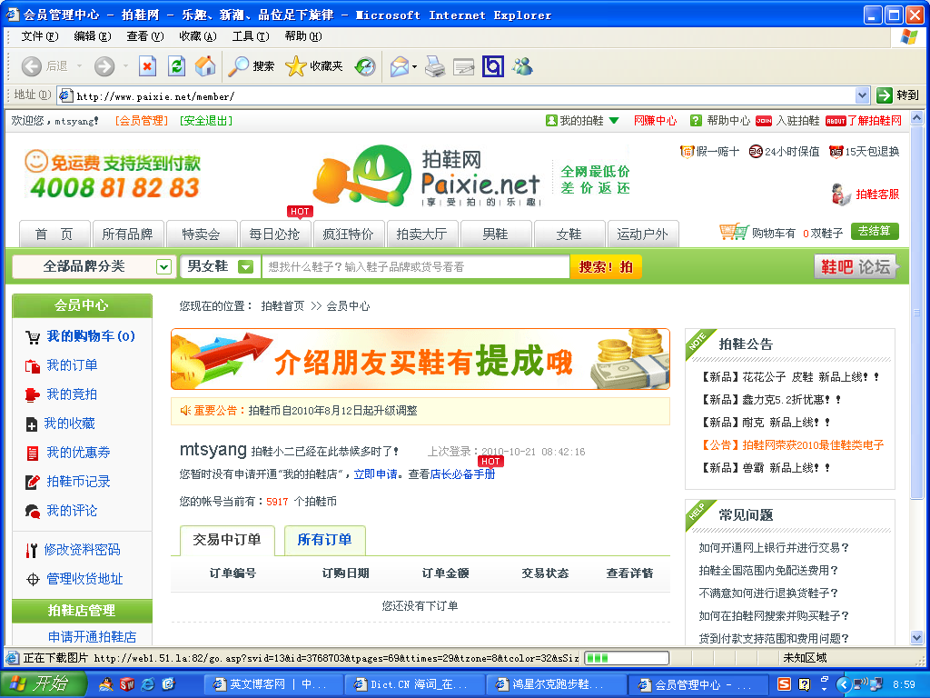This screenshot has height=698, width=930.
Task: Open the Mail envelope icon
Action: coord(400,65)
